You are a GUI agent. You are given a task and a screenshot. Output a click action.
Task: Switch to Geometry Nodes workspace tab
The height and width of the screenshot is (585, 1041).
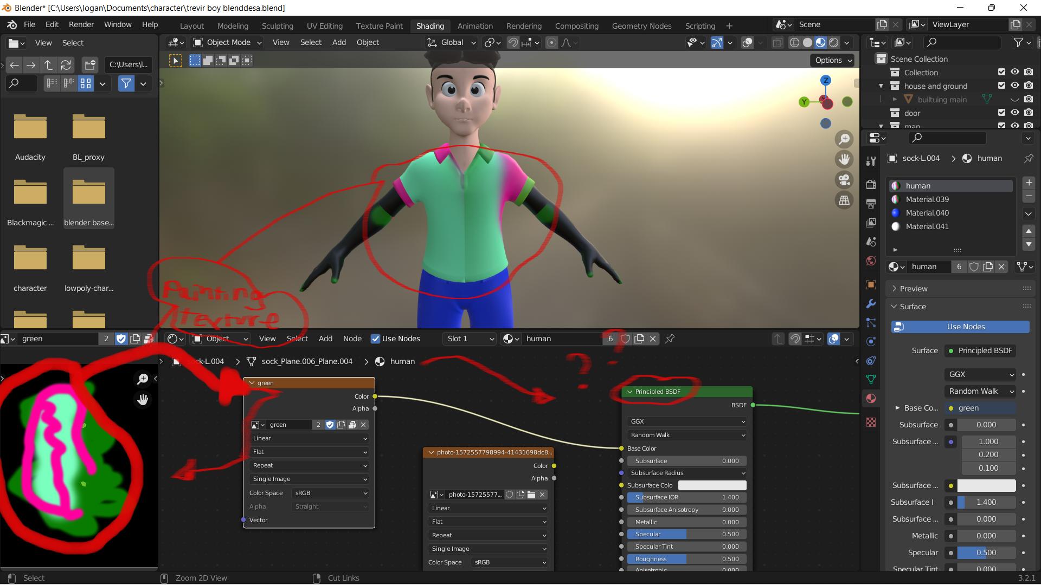(641, 25)
